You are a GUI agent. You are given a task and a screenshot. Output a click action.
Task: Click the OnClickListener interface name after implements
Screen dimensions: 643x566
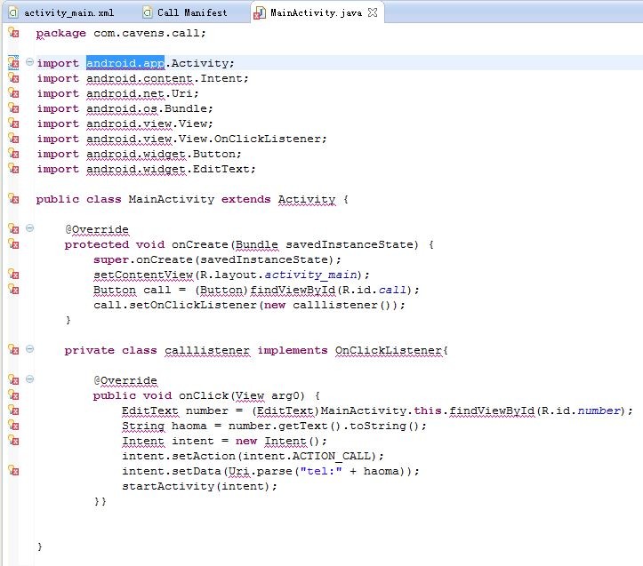[388, 350]
